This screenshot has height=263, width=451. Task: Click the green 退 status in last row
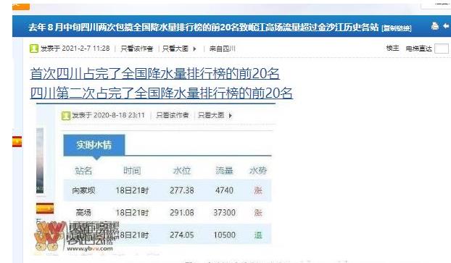pyautogui.click(x=258, y=235)
